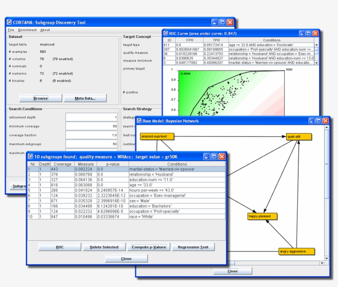
Task: Open the File menu
Action: tap(11, 30)
